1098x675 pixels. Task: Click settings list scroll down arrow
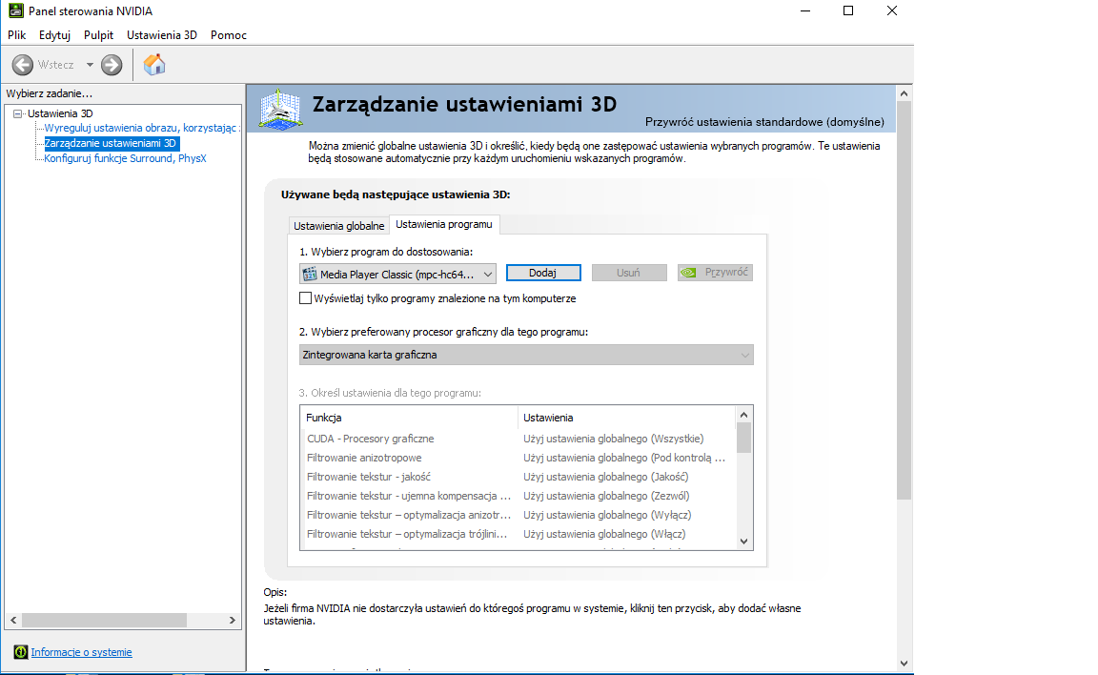pos(743,542)
